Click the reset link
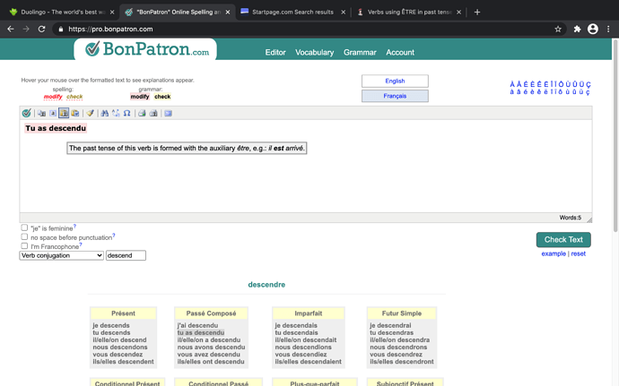The width and height of the screenshot is (619, 386). [579, 253]
